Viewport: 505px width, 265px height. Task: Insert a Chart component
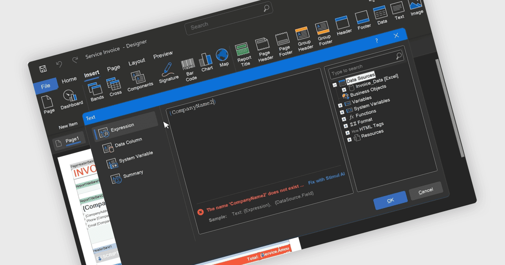(x=206, y=62)
